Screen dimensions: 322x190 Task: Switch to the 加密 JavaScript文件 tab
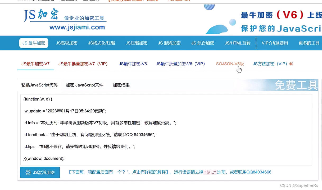point(84,85)
